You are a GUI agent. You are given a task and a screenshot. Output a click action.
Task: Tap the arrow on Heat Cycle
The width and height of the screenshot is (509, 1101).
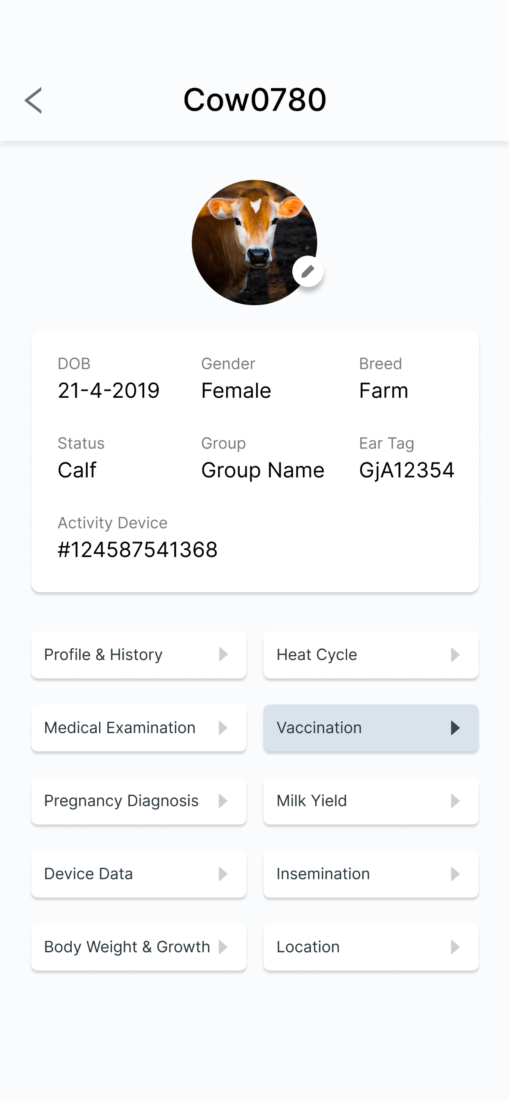(x=455, y=655)
